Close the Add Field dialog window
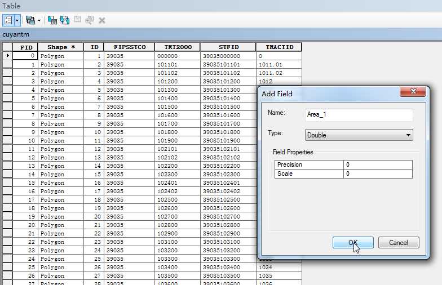This screenshot has height=285, width=442. (x=413, y=91)
